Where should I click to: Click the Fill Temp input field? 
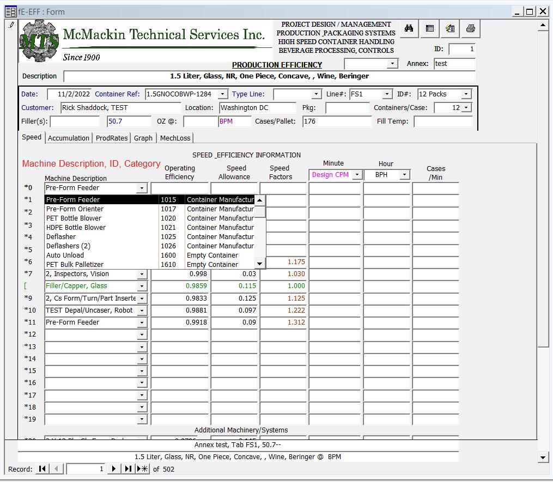[x=443, y=121]
